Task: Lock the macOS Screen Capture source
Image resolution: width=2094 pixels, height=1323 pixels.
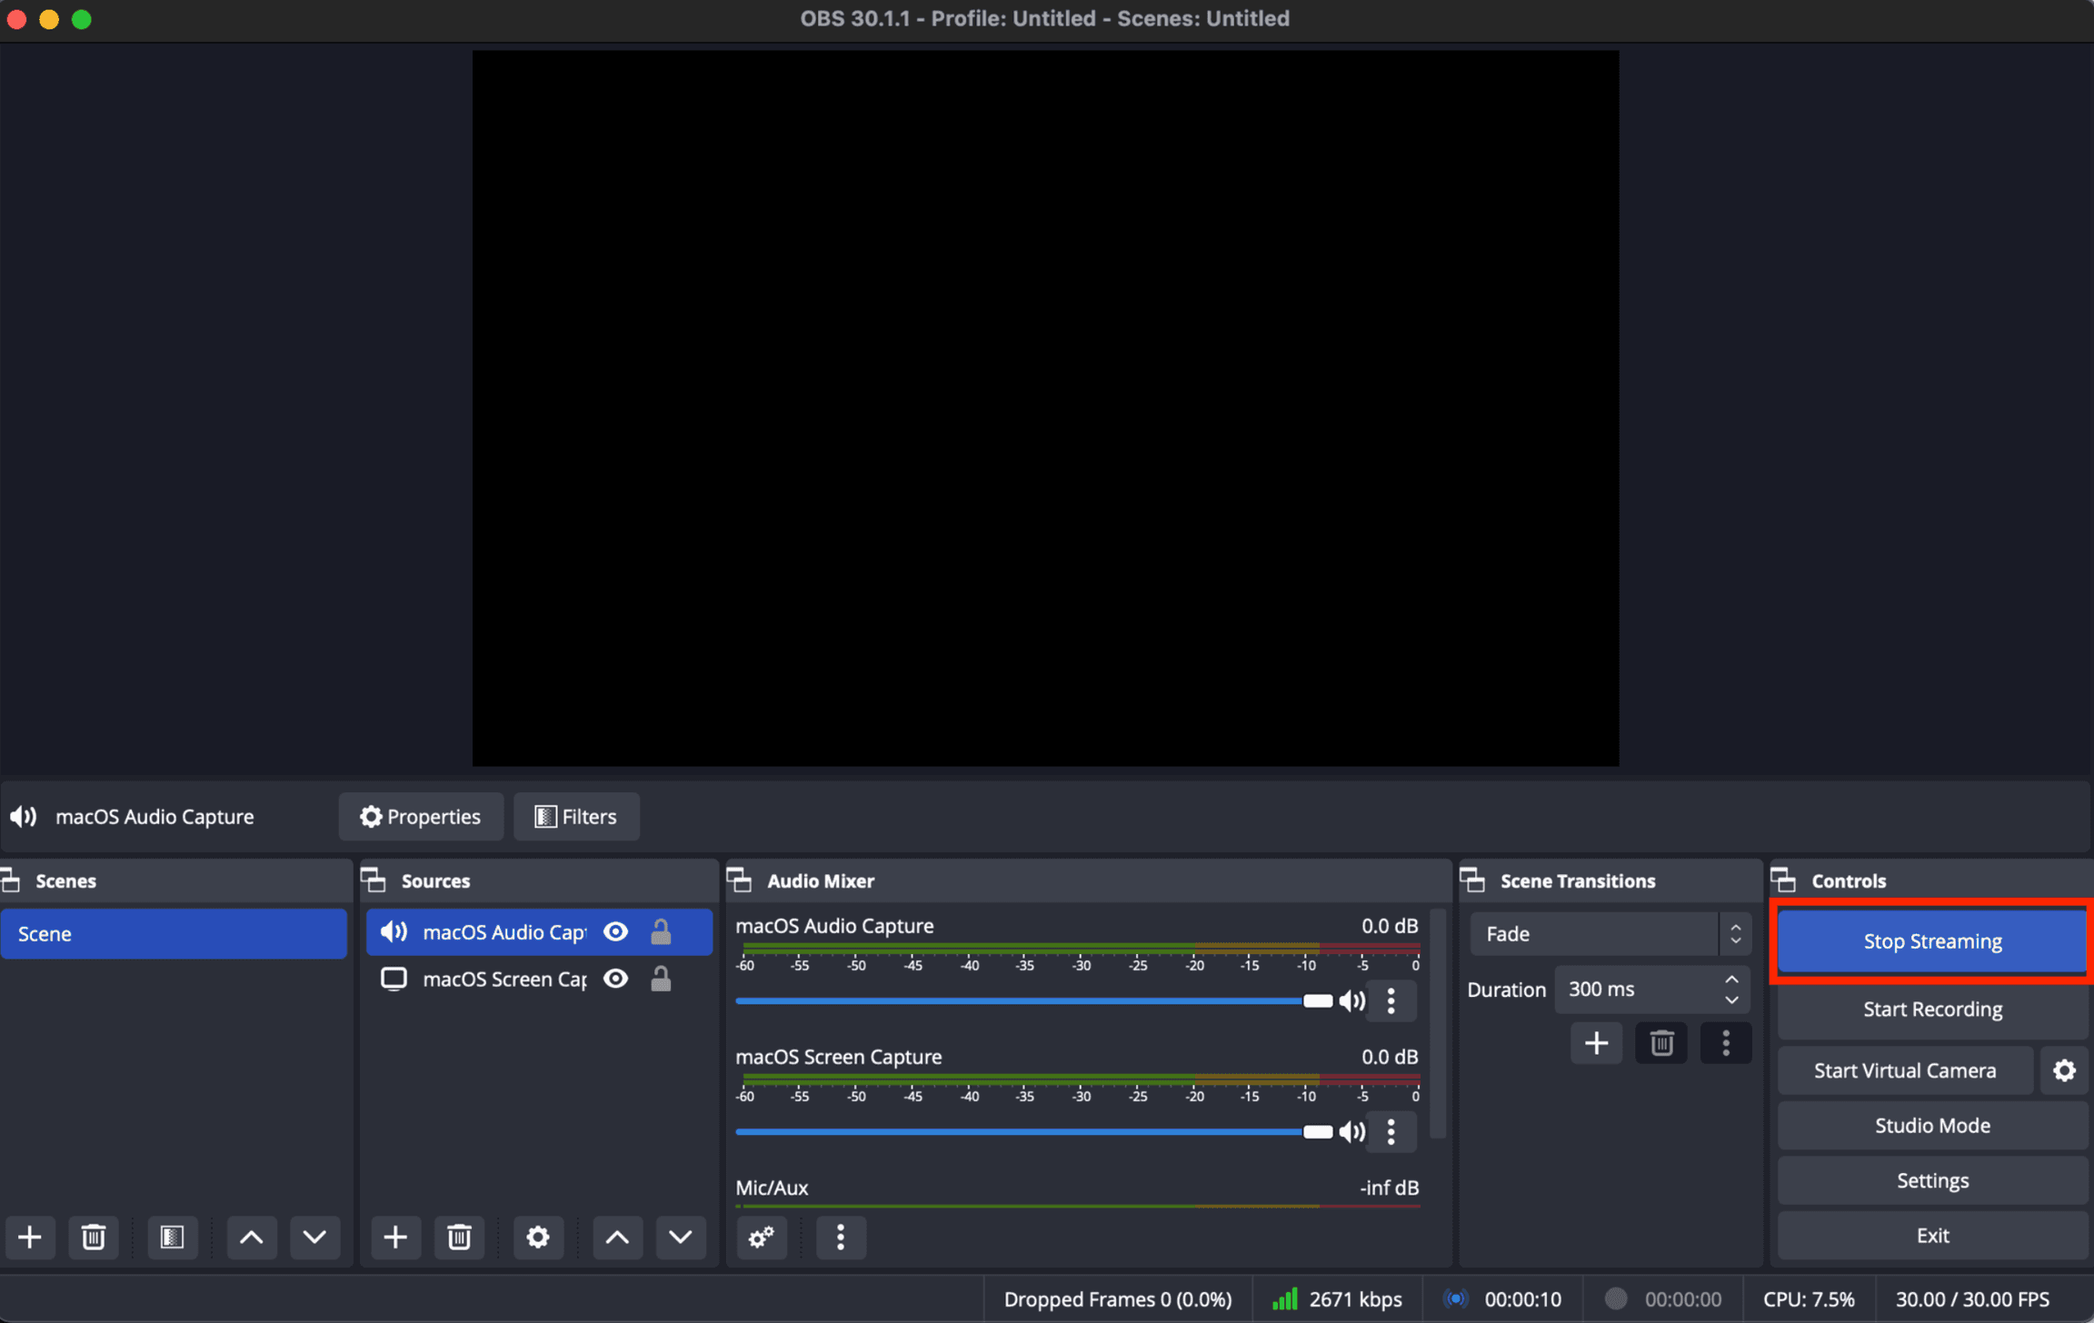Action: (x=661, y=980)
